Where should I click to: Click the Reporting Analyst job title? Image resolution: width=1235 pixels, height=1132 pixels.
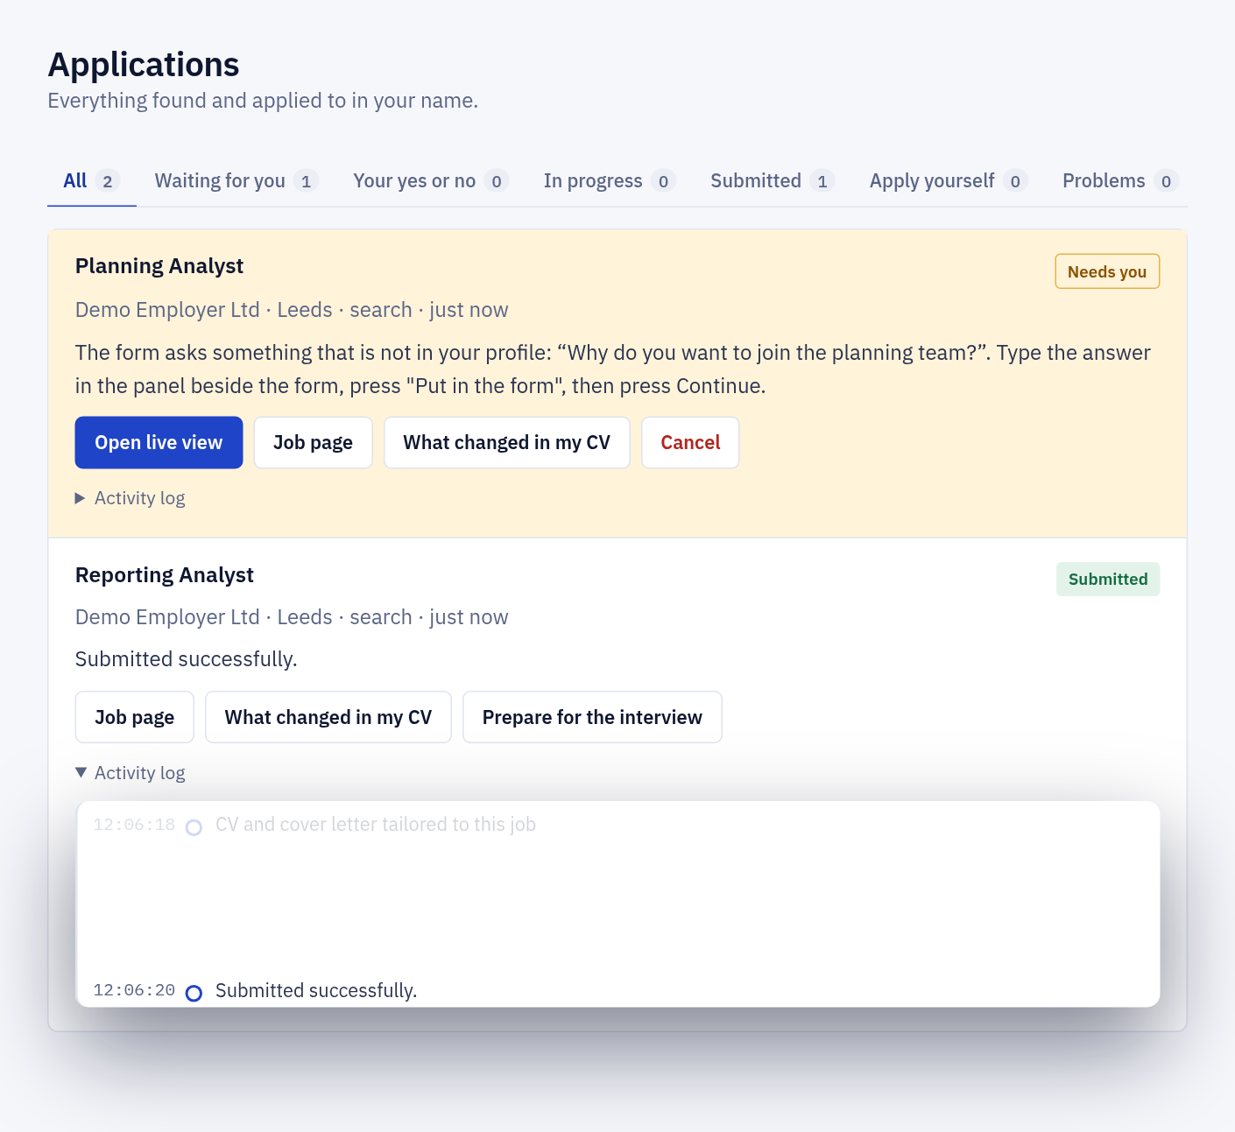(165, 575)
